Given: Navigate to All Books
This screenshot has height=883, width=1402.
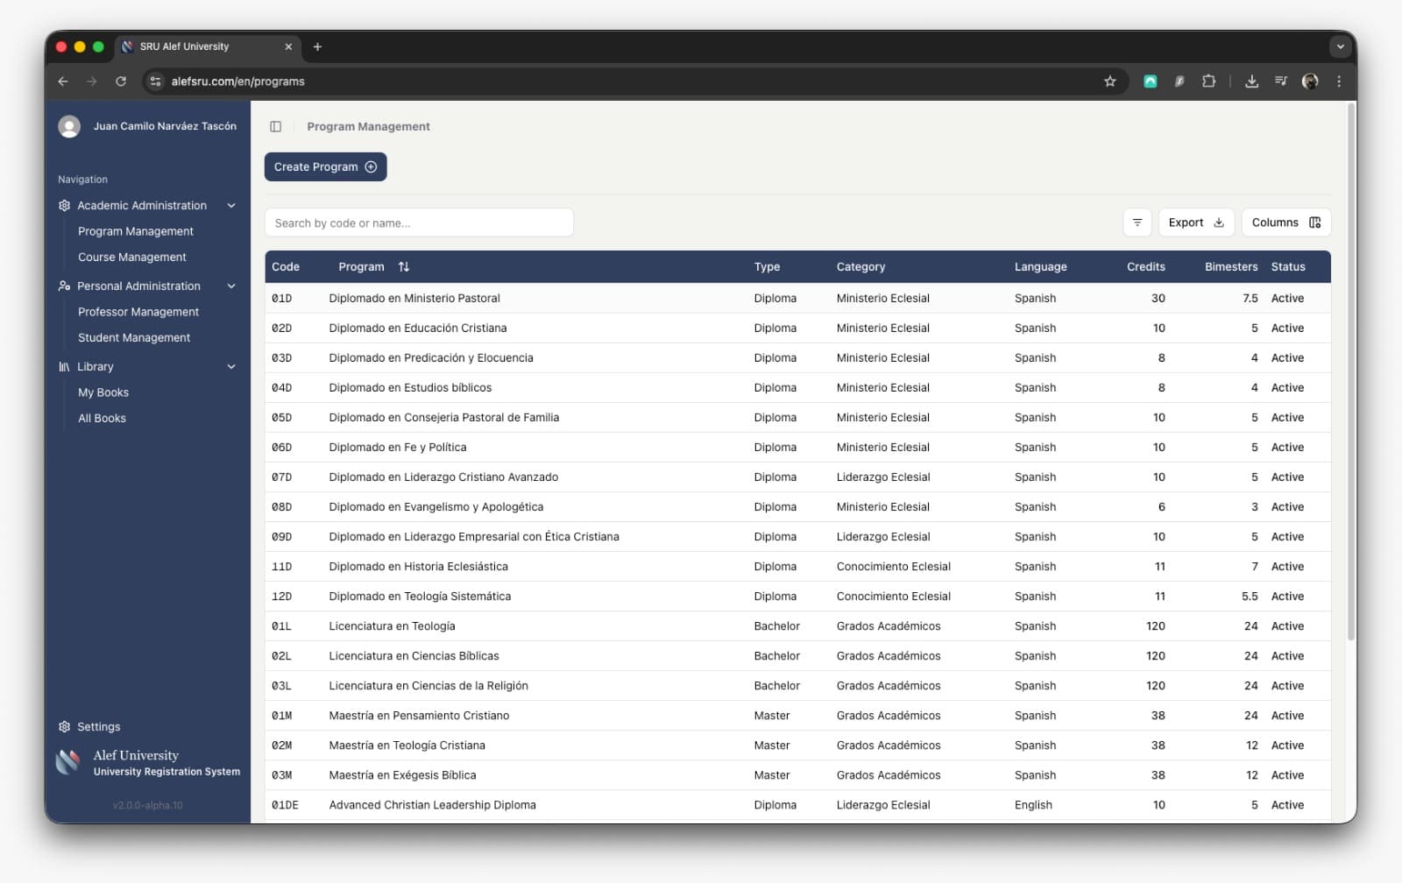Looking at the screenshot, I should (102, 419).
